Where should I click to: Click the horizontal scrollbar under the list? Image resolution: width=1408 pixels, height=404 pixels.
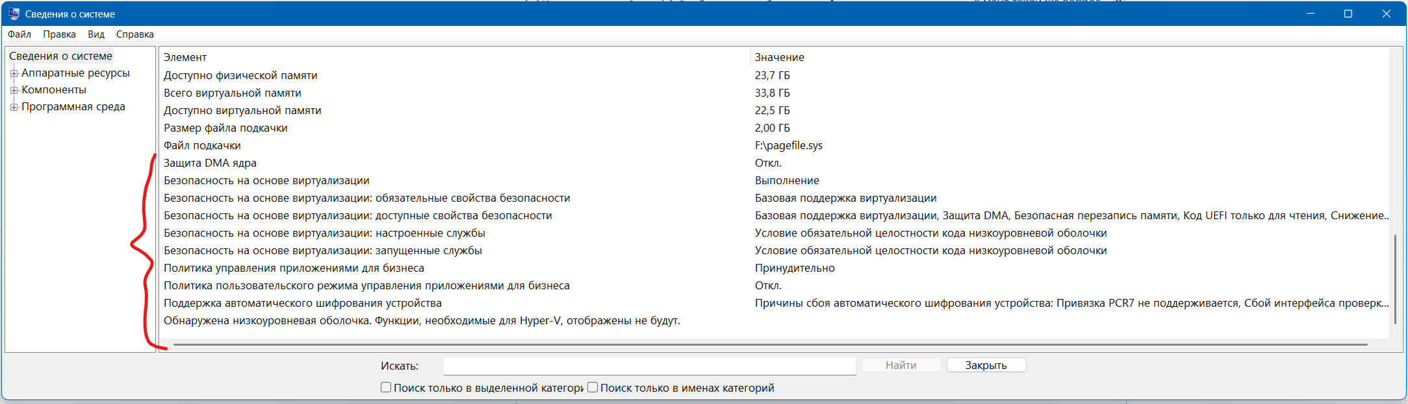pos(771,344)
